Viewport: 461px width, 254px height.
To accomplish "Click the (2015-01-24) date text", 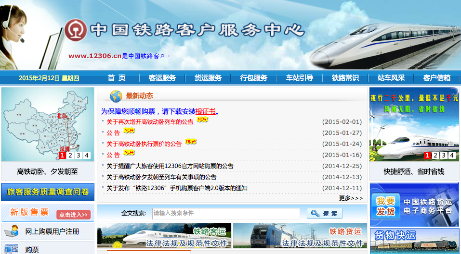I will [x=342, y=144].
